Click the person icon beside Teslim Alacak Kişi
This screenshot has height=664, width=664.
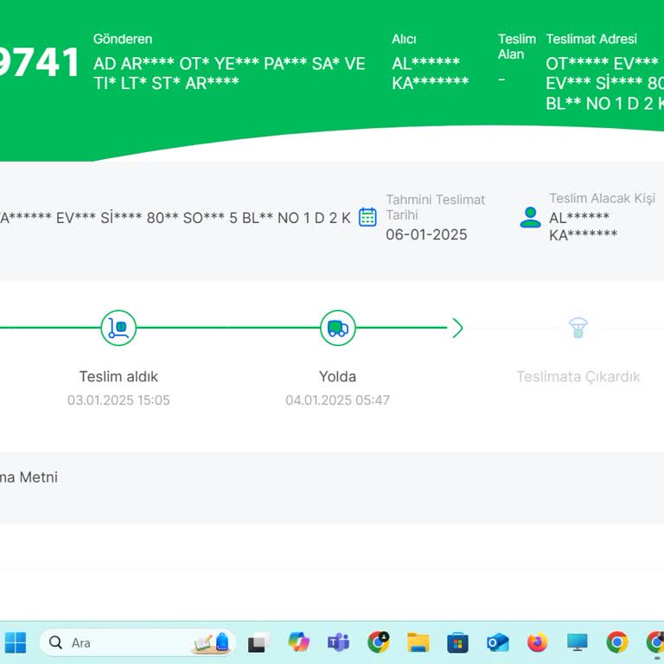530,217
